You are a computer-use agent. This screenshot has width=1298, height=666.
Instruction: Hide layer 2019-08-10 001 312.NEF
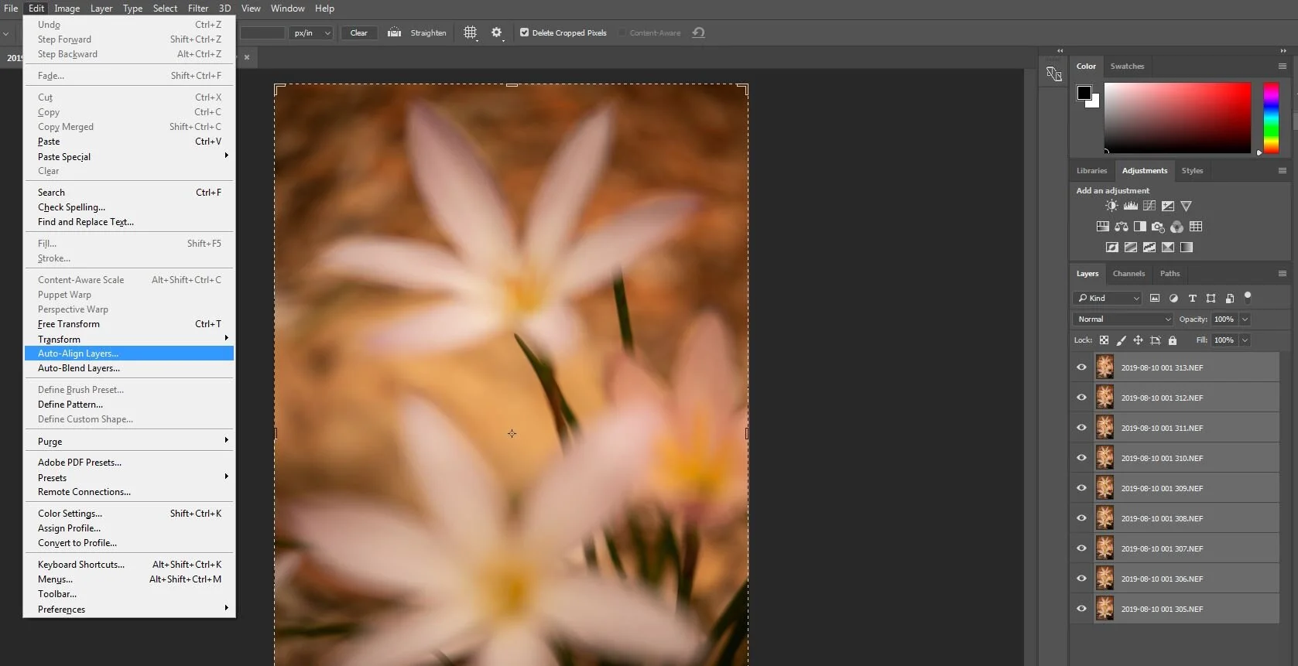pyautogui.click(x=1081, y=398)
